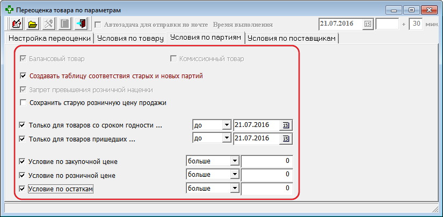Toggle 'Автозадача для отправки по почте' checkbox

(x=98, y=25)
